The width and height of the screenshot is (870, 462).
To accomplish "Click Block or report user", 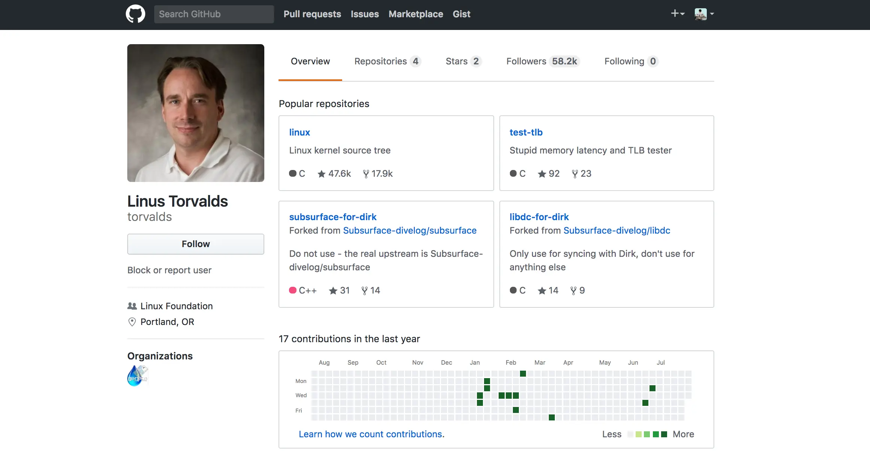I will tap(169, 270).
